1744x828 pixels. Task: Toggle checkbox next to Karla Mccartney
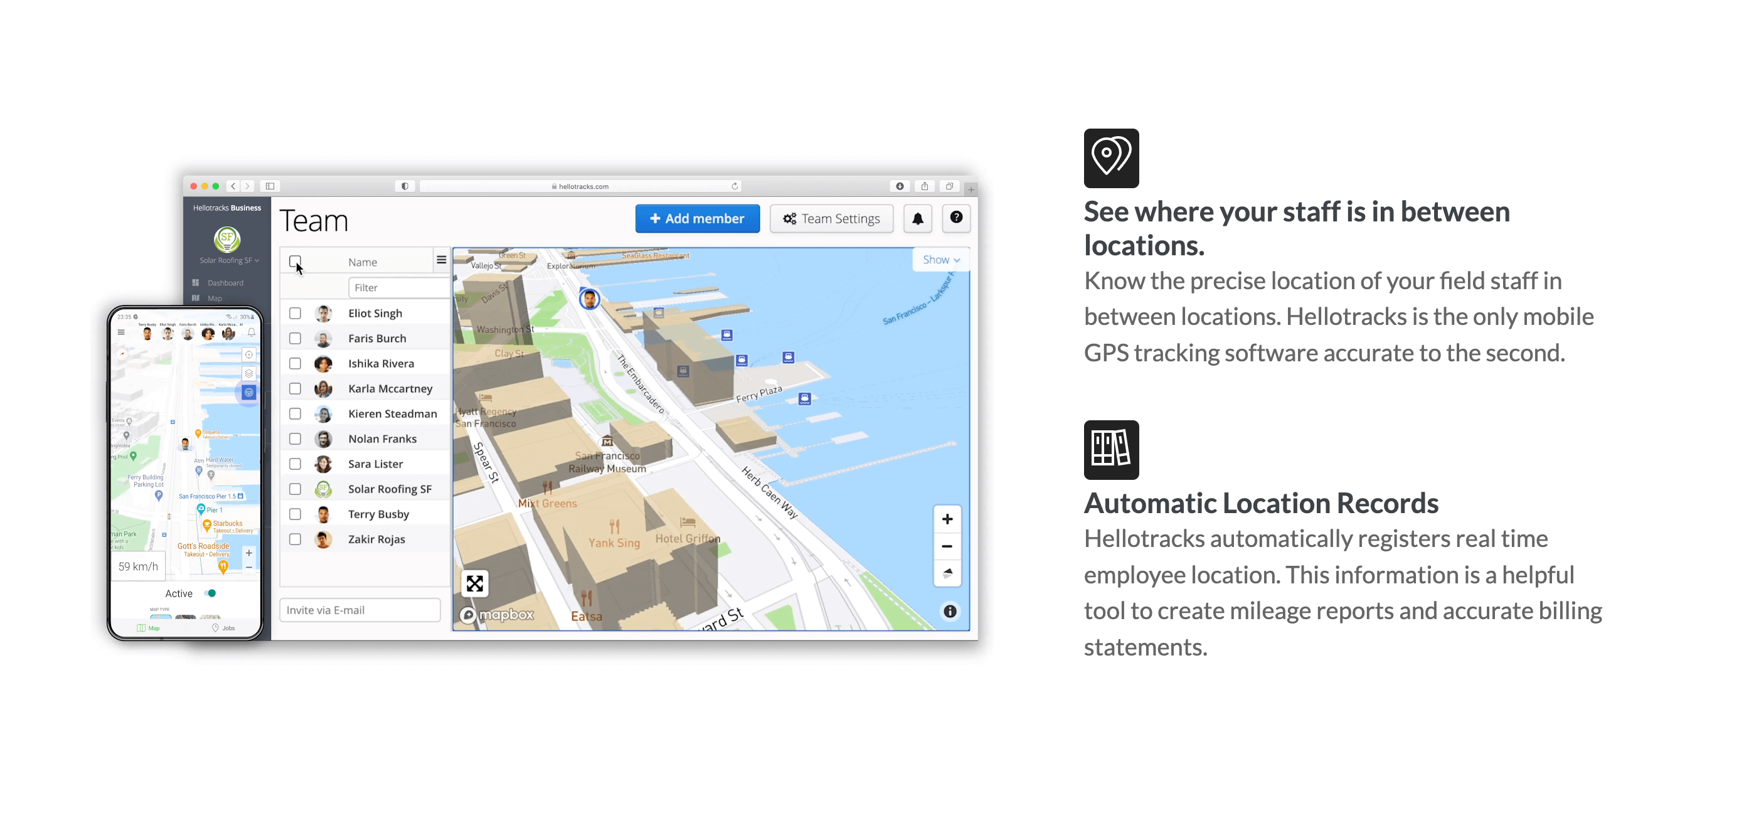coord(295,388)
